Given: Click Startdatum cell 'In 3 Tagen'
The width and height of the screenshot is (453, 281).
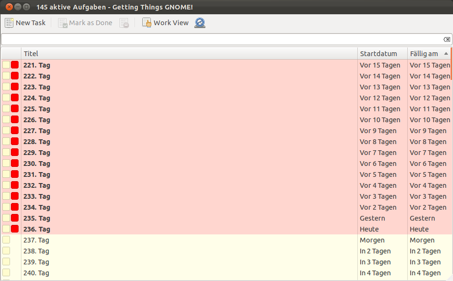Looking at the screenshot, I should pos(375,262).
